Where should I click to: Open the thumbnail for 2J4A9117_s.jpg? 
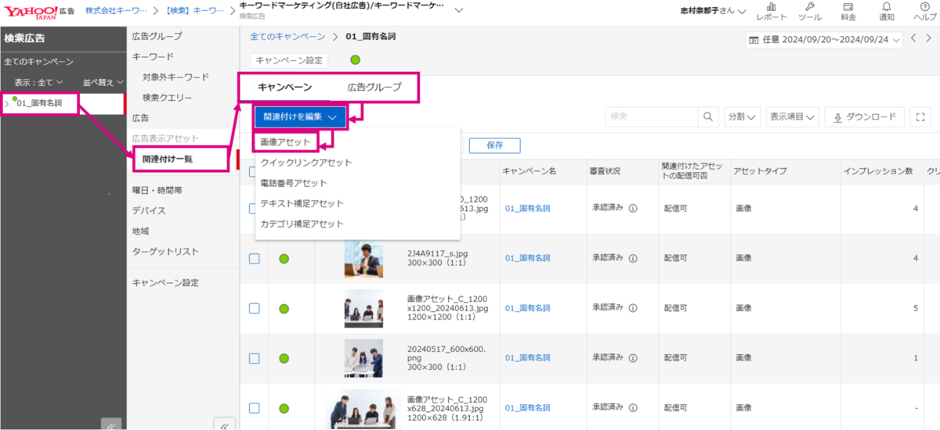pos(363,259)
